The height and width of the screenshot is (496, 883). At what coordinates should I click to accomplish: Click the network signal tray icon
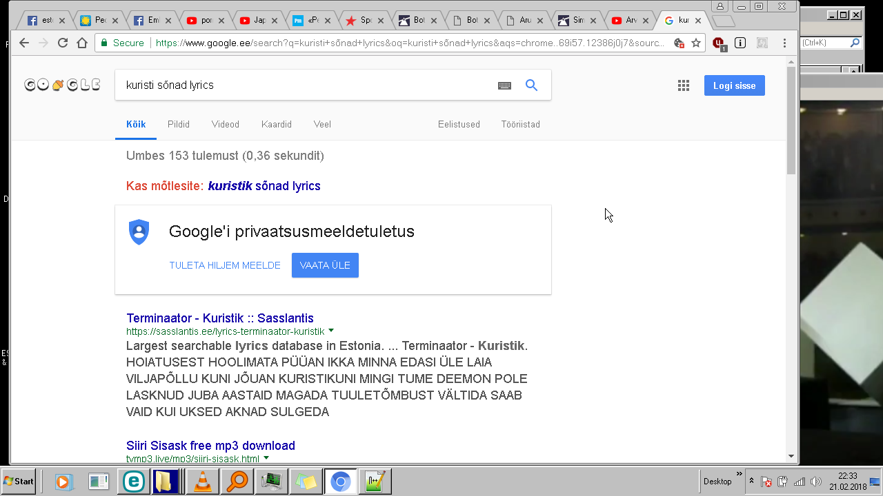(800, 482)
